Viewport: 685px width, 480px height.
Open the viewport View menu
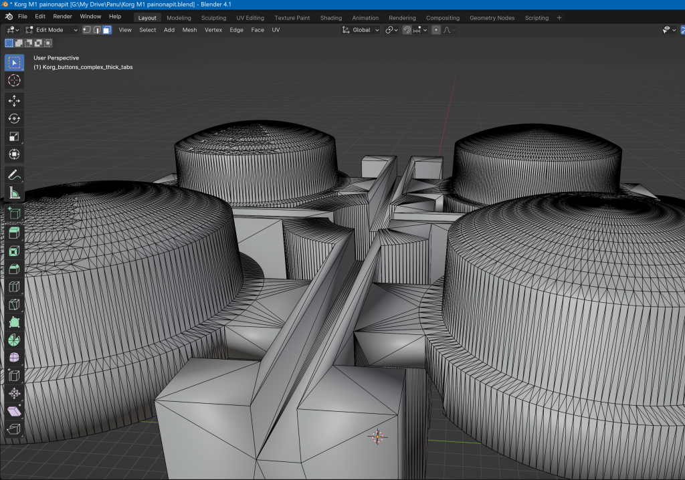125,29
